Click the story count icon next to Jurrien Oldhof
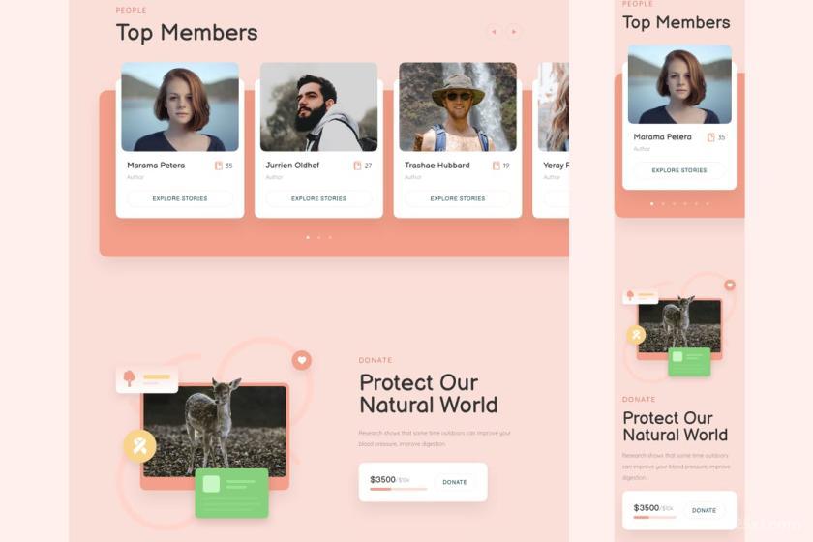This screenshot has height=542, width=813. click(357, 166)
